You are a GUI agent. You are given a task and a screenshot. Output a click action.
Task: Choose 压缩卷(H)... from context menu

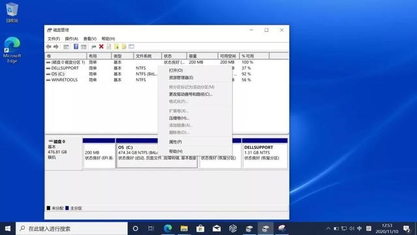[179, 118]
